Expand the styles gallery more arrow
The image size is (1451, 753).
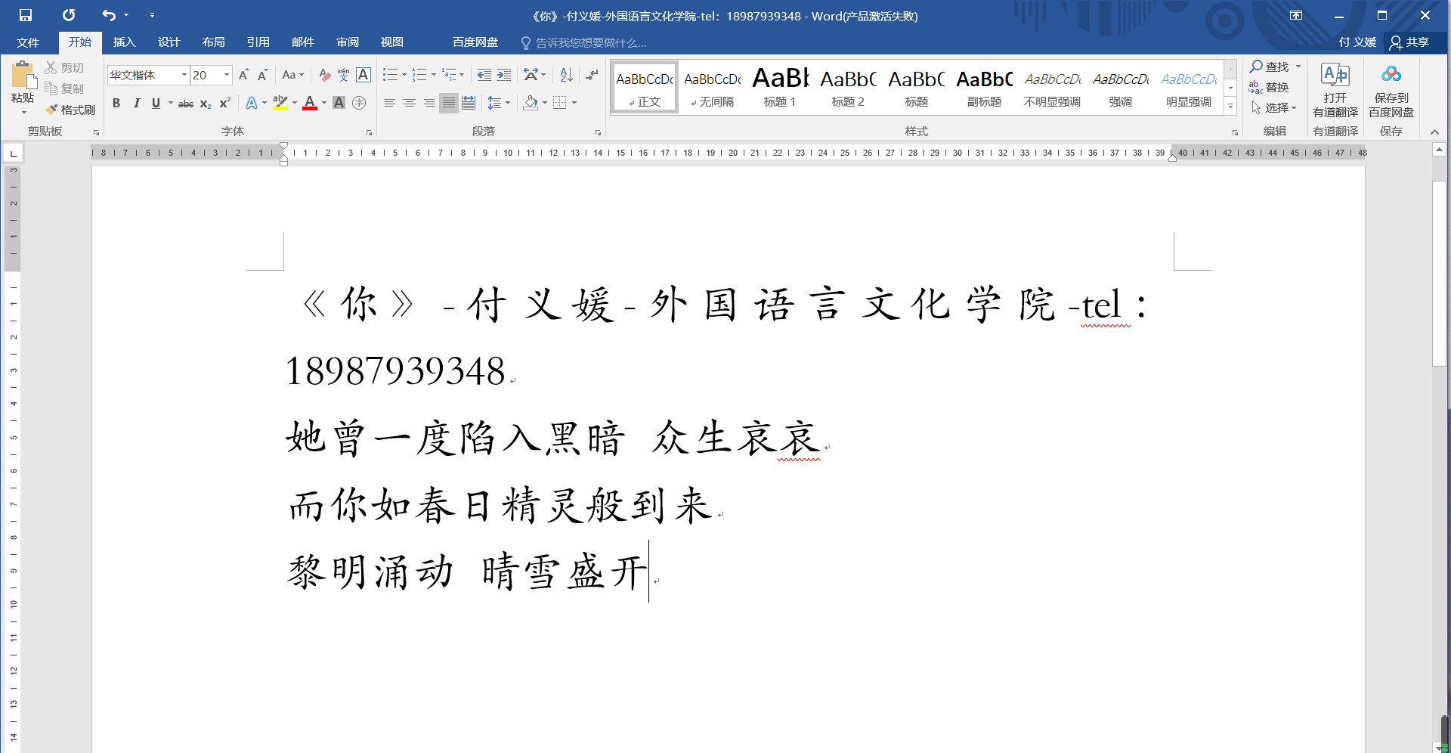(x=1230, y=107)
